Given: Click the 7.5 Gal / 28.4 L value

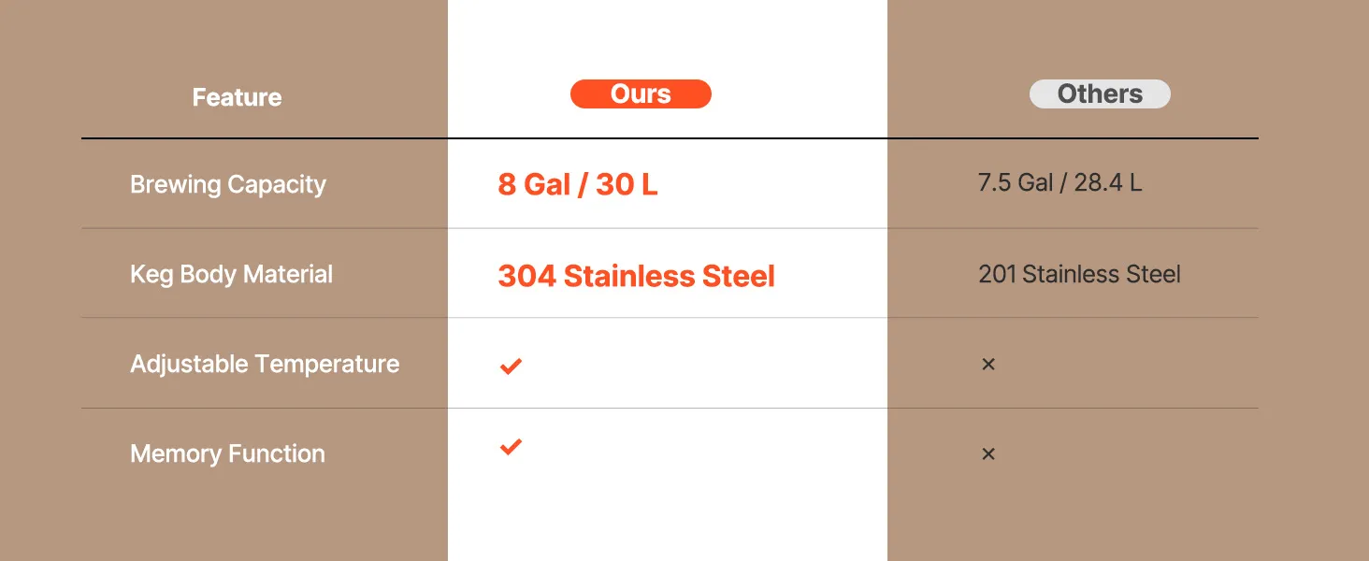Looking at the screenshot, I should pyautogui.click(x=1059, y=182).
